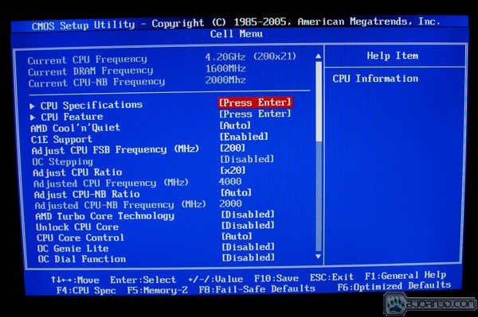The image size is (478, 317).
Task: Select the OC Dial Function menu entry
Action: 82,259
